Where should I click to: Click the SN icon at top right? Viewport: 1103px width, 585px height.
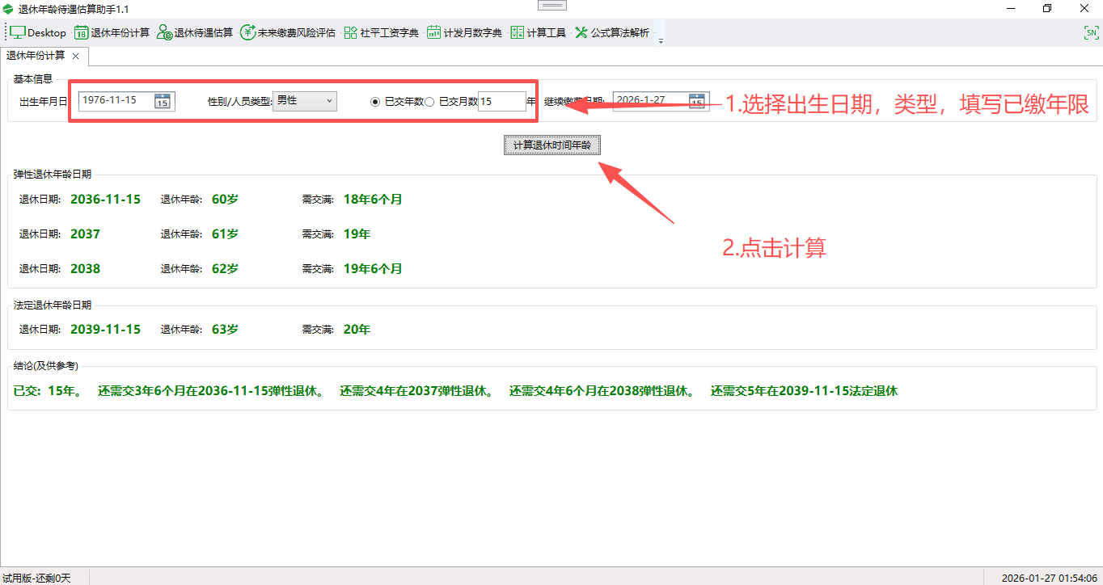[x=1092, y=32]
